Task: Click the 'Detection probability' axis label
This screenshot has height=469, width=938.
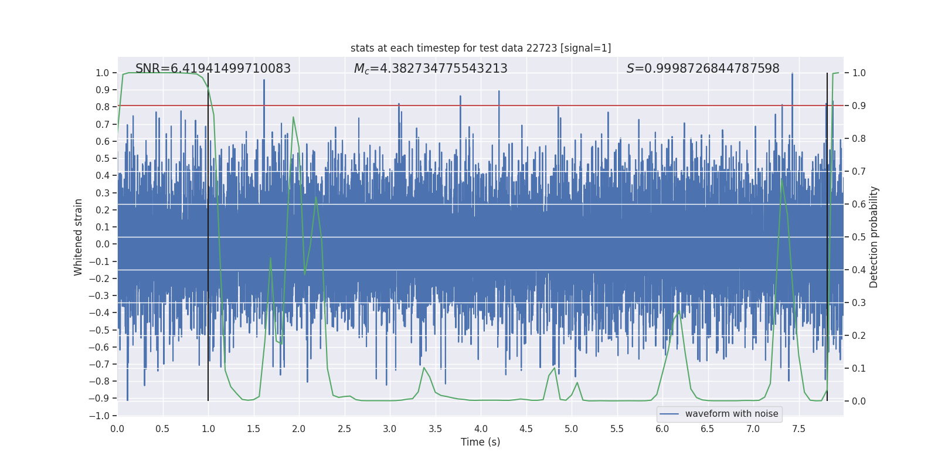Action: (x=874, y=237)
